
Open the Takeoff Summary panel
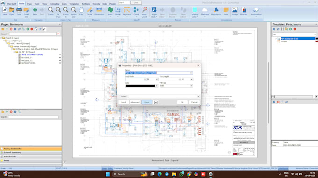pyautogui.click(x=31, y=152)
